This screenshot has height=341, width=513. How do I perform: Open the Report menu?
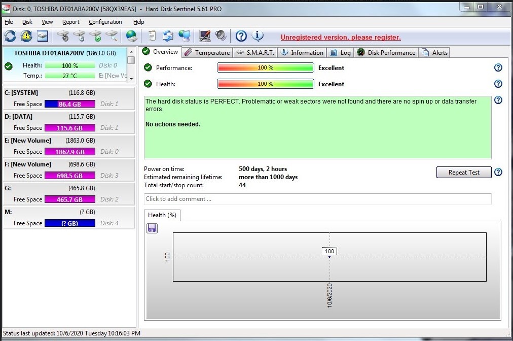pos(70,22)
